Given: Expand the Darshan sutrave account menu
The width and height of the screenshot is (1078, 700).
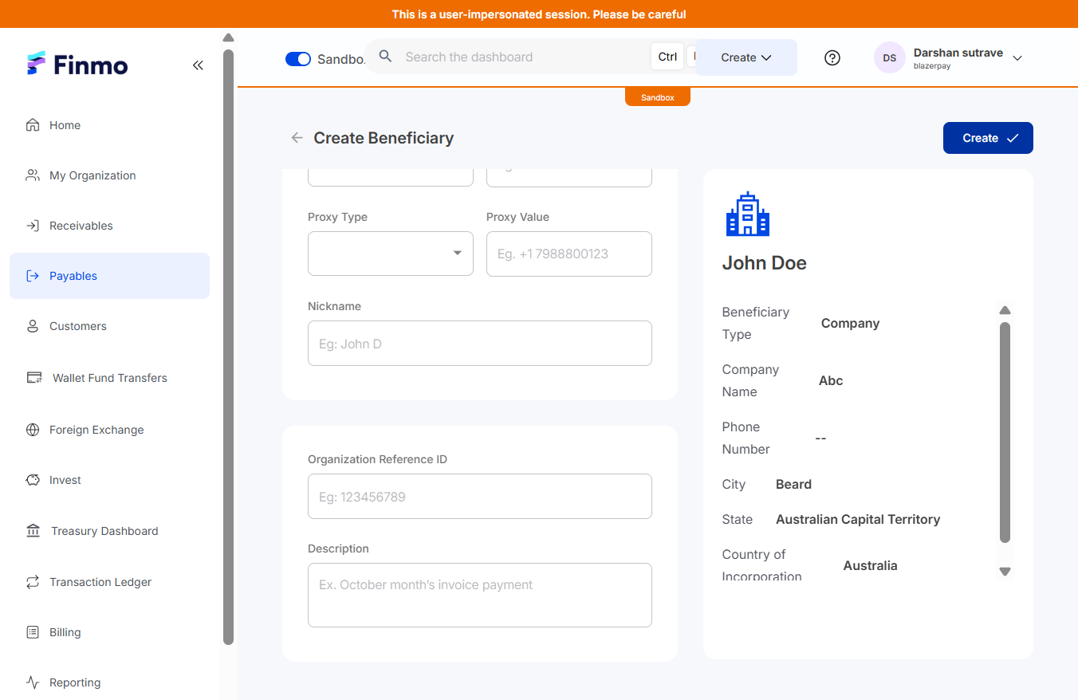Looking at the screenshot, I should tap(1017, 58).
